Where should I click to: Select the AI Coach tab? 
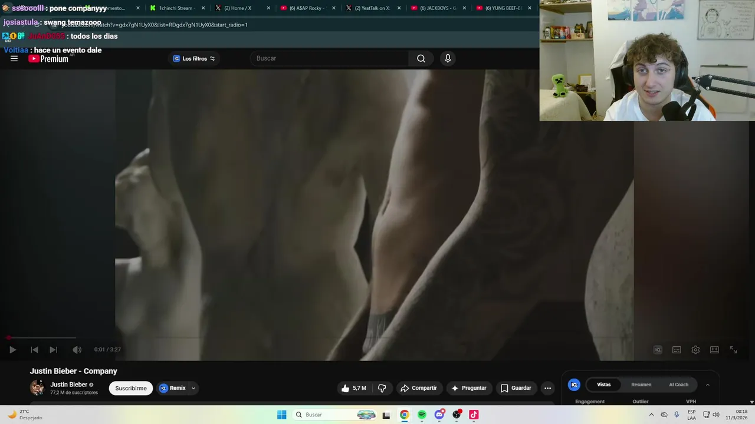click(x=678, y=385)
